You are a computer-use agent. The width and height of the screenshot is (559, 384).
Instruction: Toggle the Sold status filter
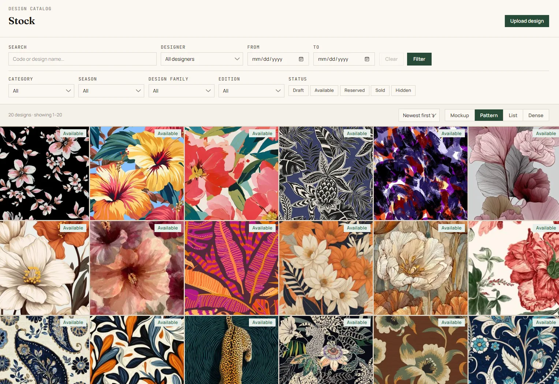tap(380, 90)
